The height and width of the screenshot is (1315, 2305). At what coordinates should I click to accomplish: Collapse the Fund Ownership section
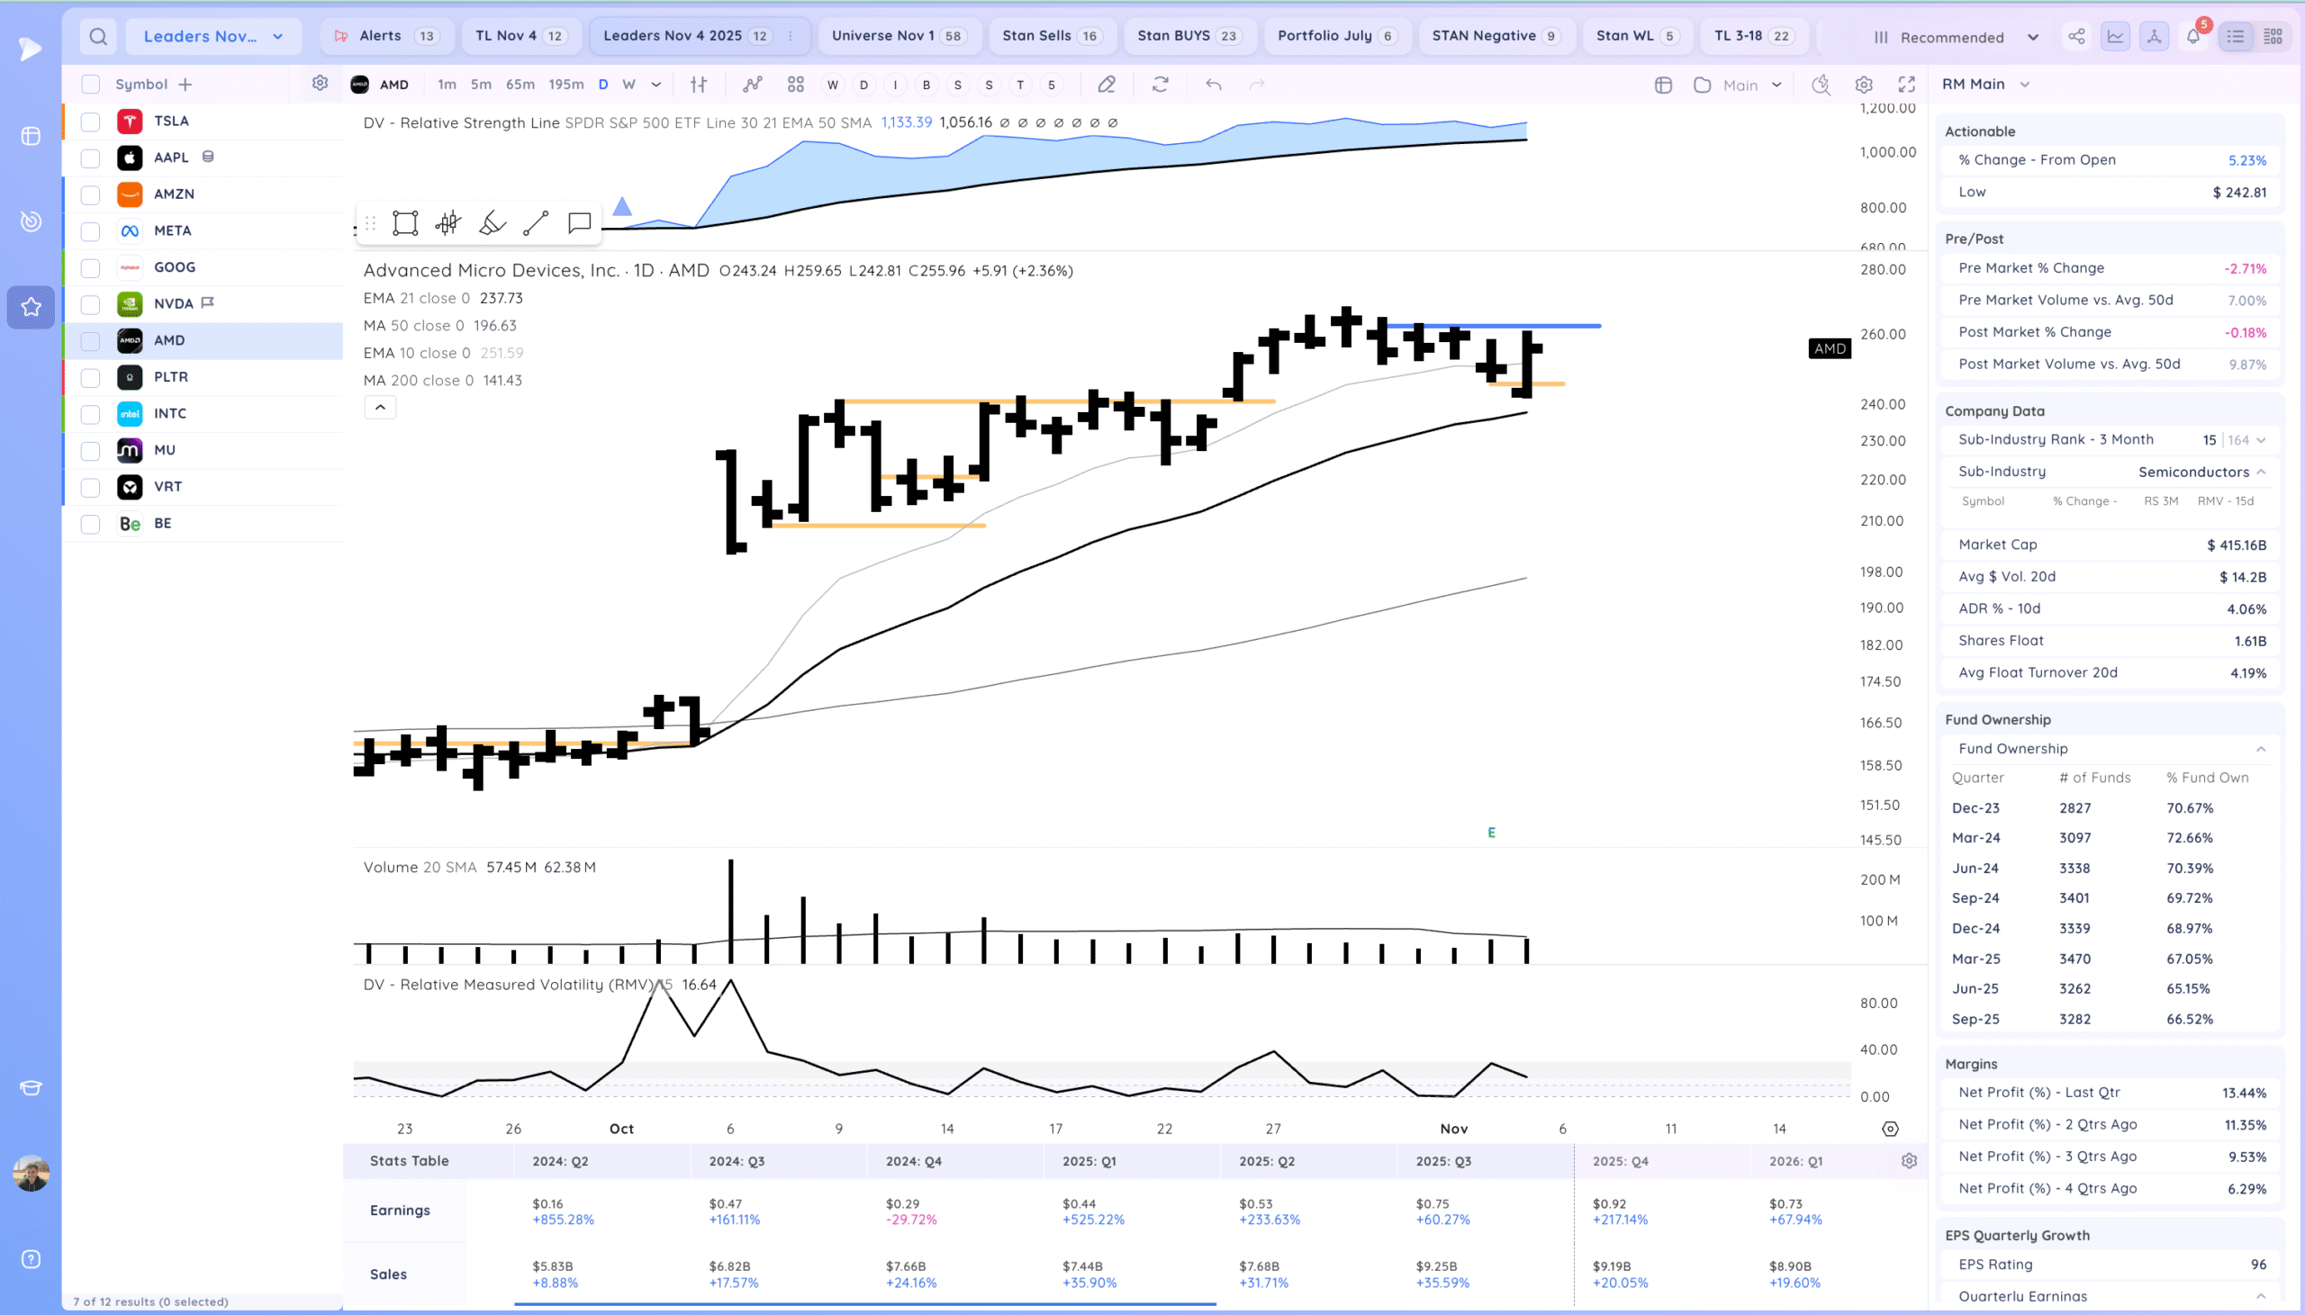(2260, 749)
